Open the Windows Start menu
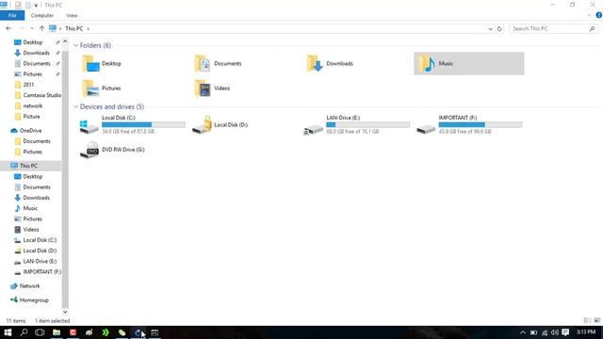The image size is (603, 339). pyautogui.click(x=8, y=332)
